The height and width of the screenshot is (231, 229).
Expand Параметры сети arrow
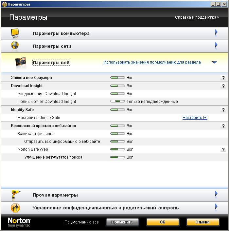[216, 45]
